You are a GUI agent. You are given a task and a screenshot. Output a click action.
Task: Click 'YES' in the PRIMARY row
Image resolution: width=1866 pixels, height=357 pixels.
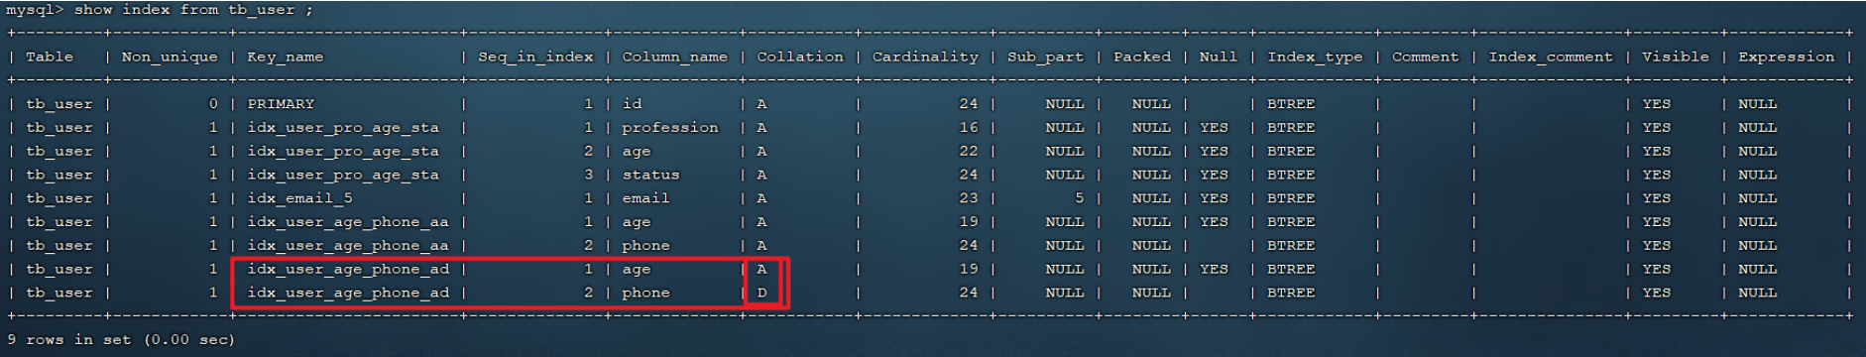[1656, 103]
